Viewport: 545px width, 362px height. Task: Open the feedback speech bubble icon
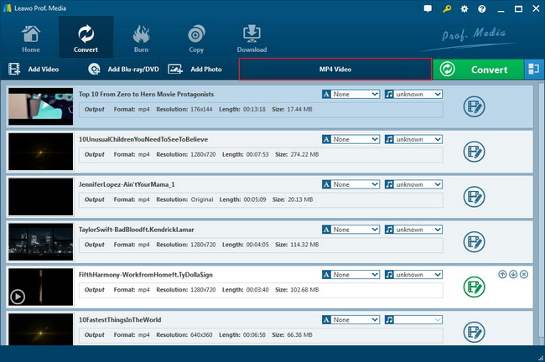(x=428, y=8)
